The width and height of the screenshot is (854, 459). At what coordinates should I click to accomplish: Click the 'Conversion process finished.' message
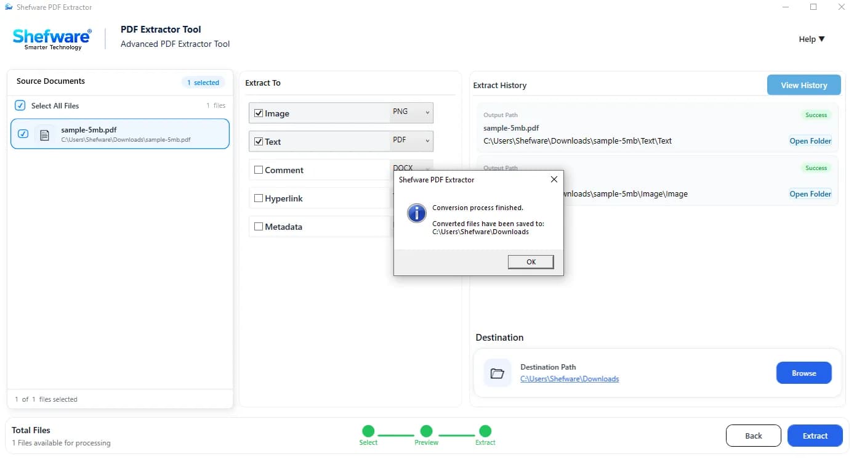pos(478,208)
